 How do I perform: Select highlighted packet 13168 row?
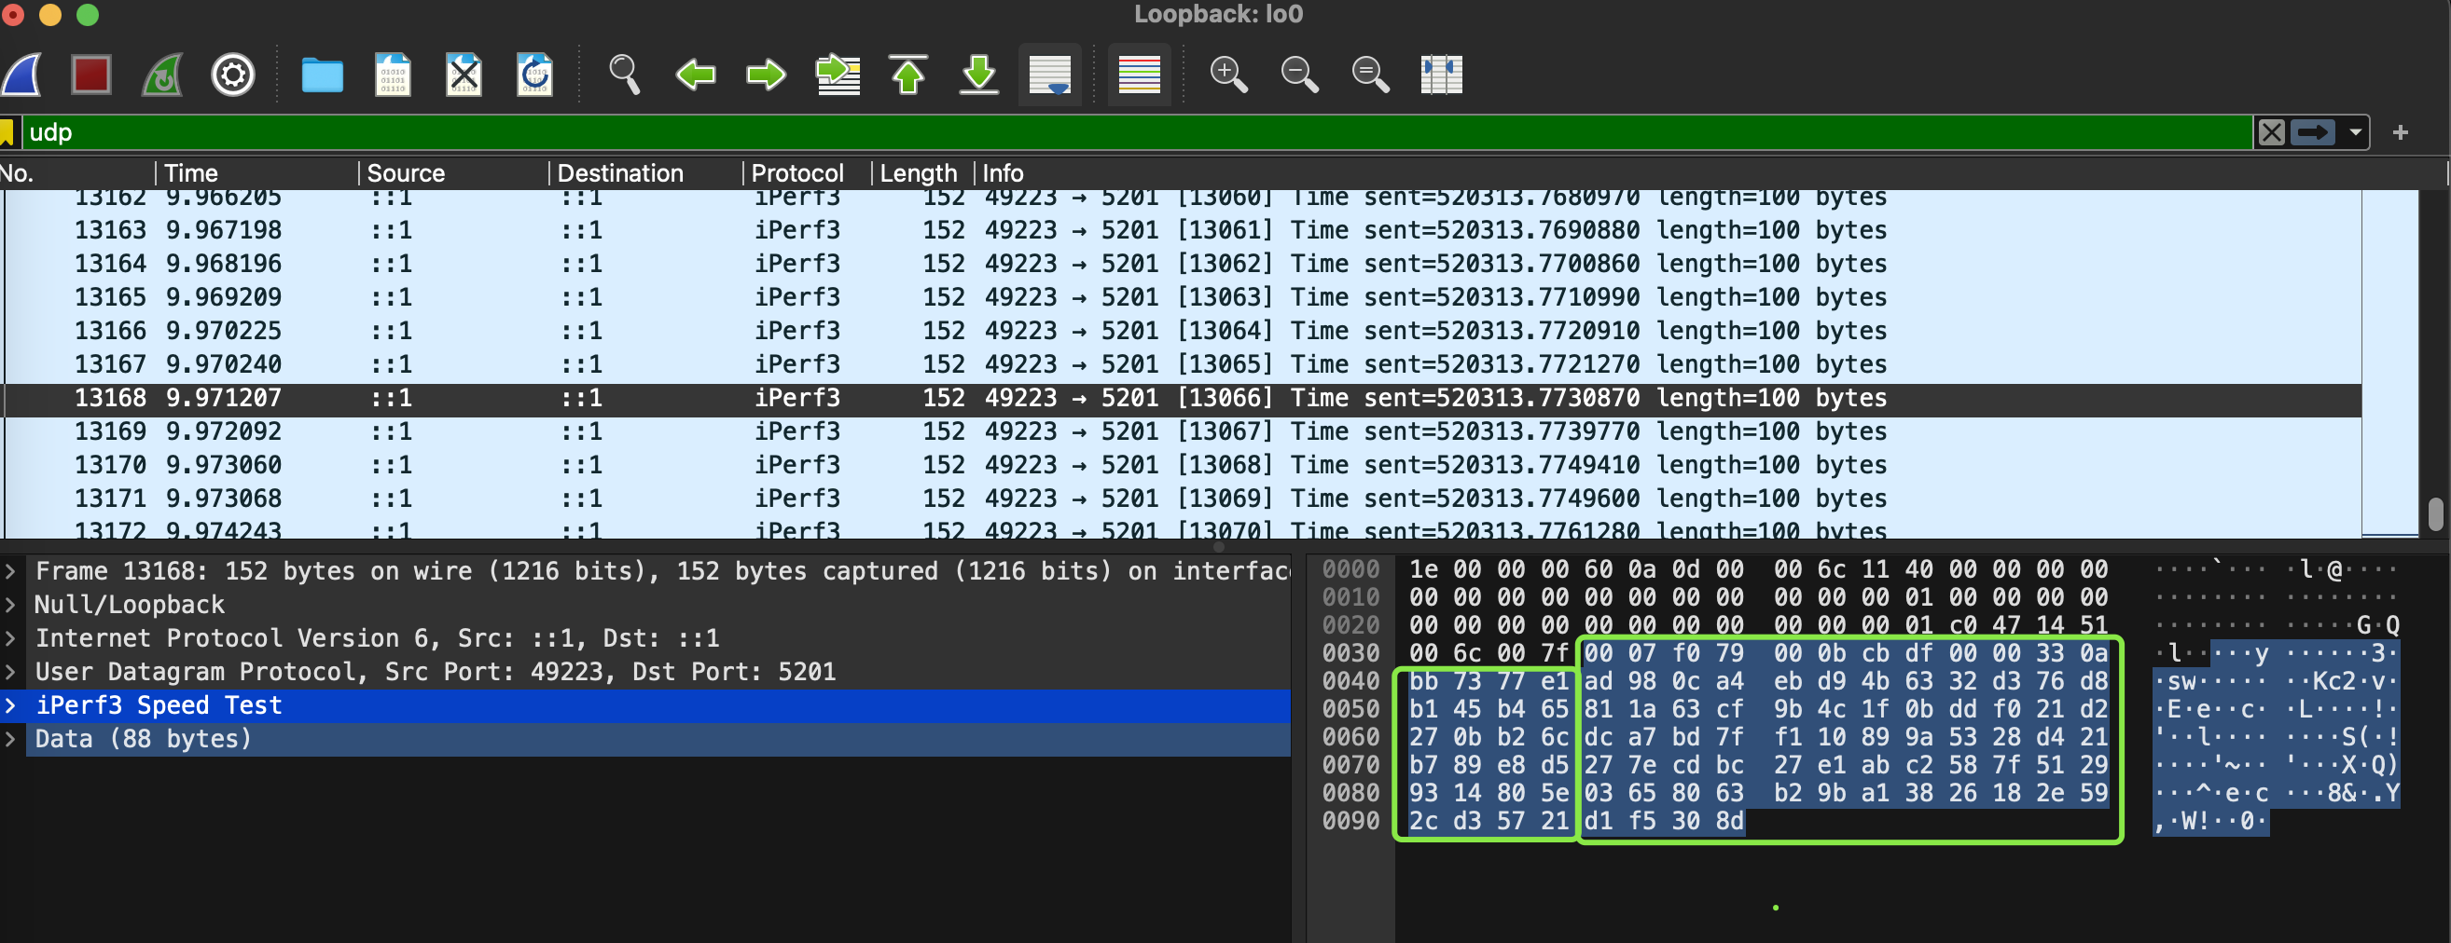(1183, 397)
